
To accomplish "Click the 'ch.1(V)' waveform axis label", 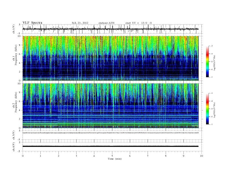I will 14,29.
